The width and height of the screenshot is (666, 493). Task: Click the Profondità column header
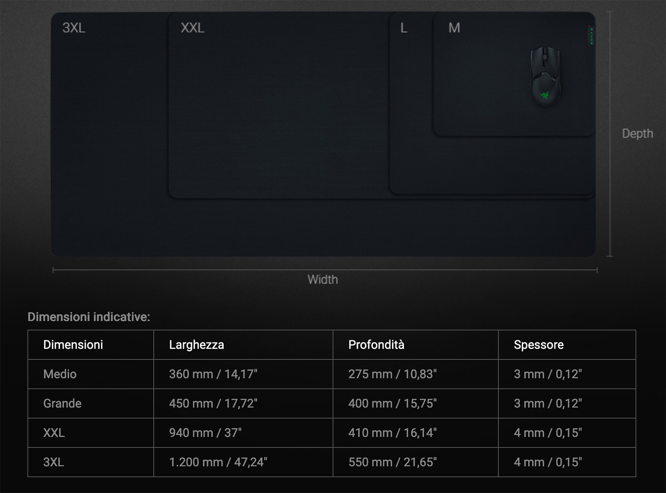[x=376, y=345]
